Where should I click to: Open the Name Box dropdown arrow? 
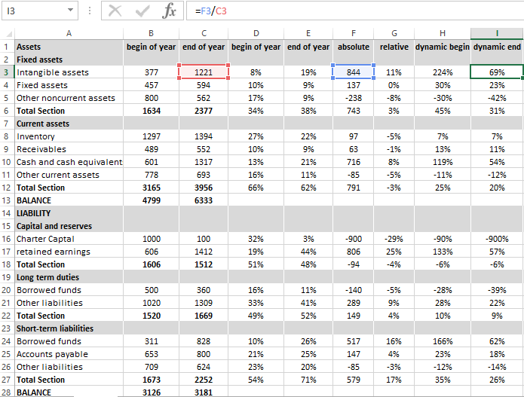[x=70, y=11]
